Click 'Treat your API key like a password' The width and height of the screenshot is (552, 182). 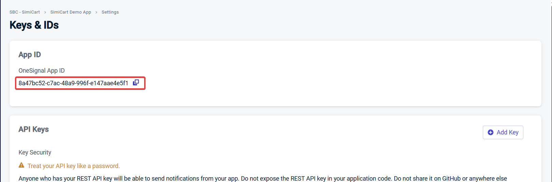(x=74, y=166)
